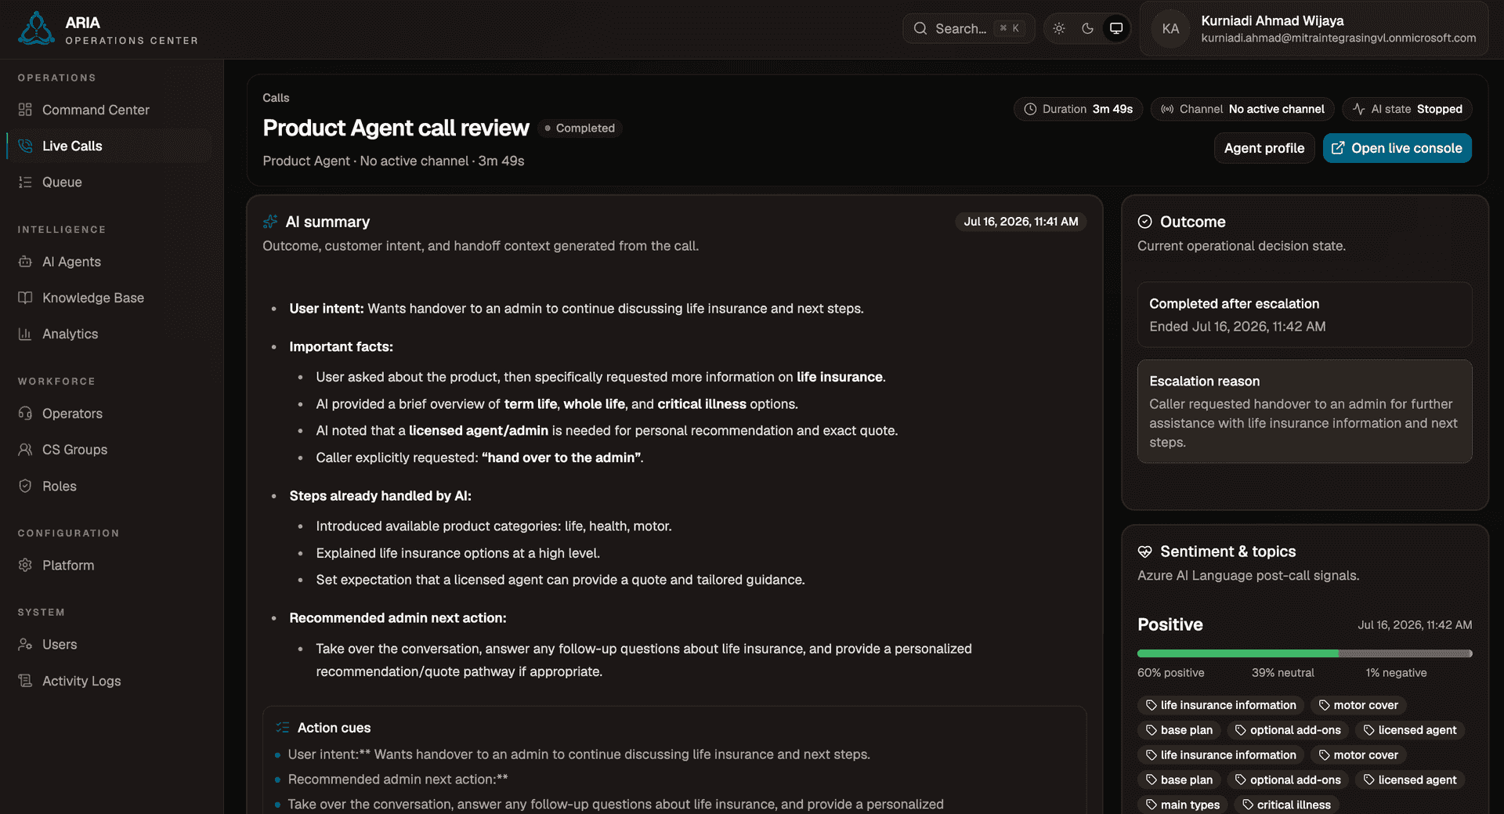Click the ARIA logo icon
The image size is (1504, 814).
[x=36, y=29]
